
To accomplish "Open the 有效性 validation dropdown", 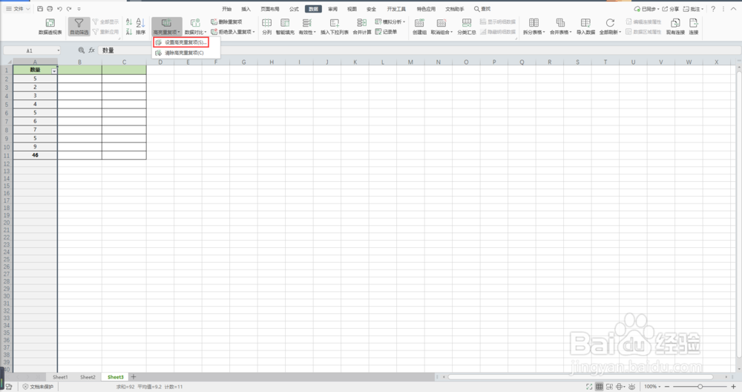I will 307,27.
